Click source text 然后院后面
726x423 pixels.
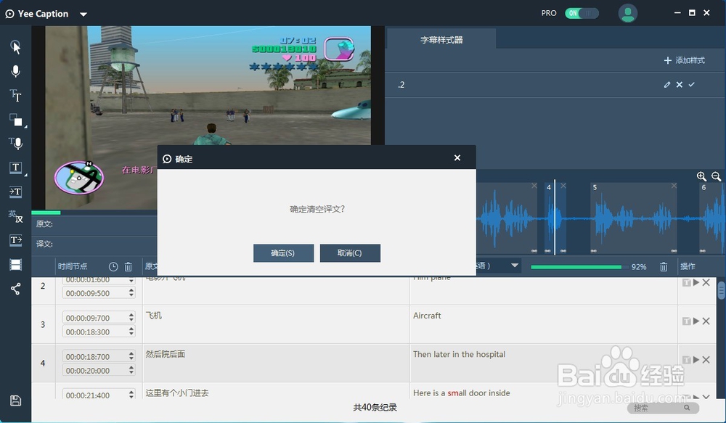click(166, 354)
